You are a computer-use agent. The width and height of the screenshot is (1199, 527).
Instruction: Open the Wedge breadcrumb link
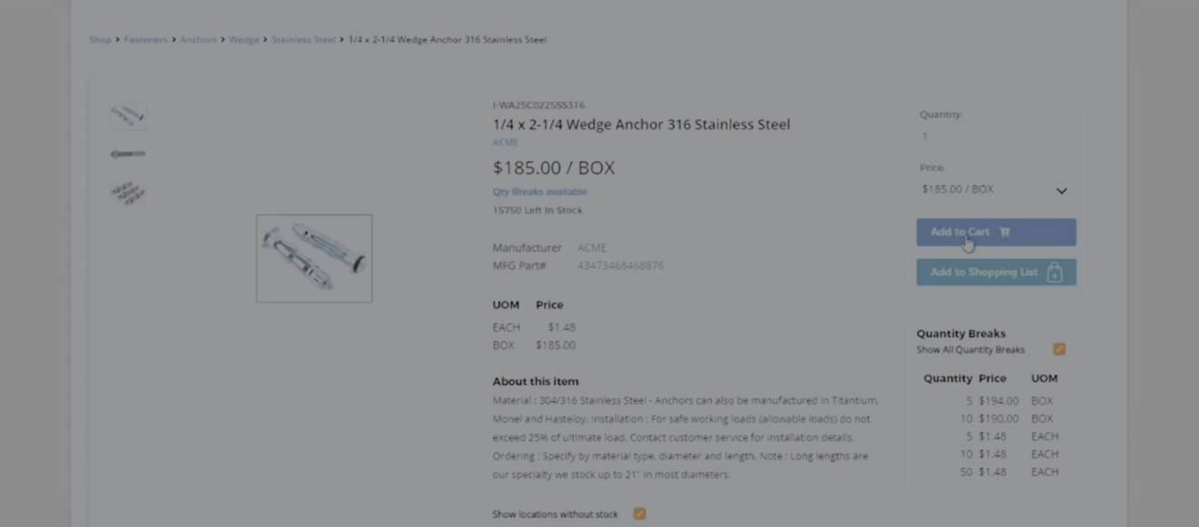point(243,40)
